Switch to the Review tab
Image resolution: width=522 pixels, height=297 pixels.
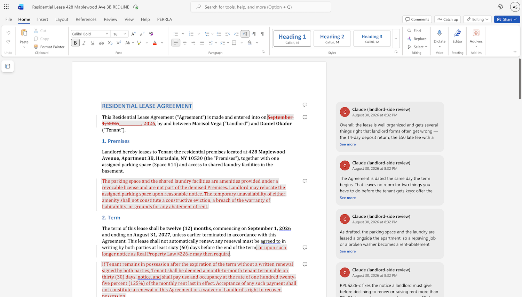110,19
